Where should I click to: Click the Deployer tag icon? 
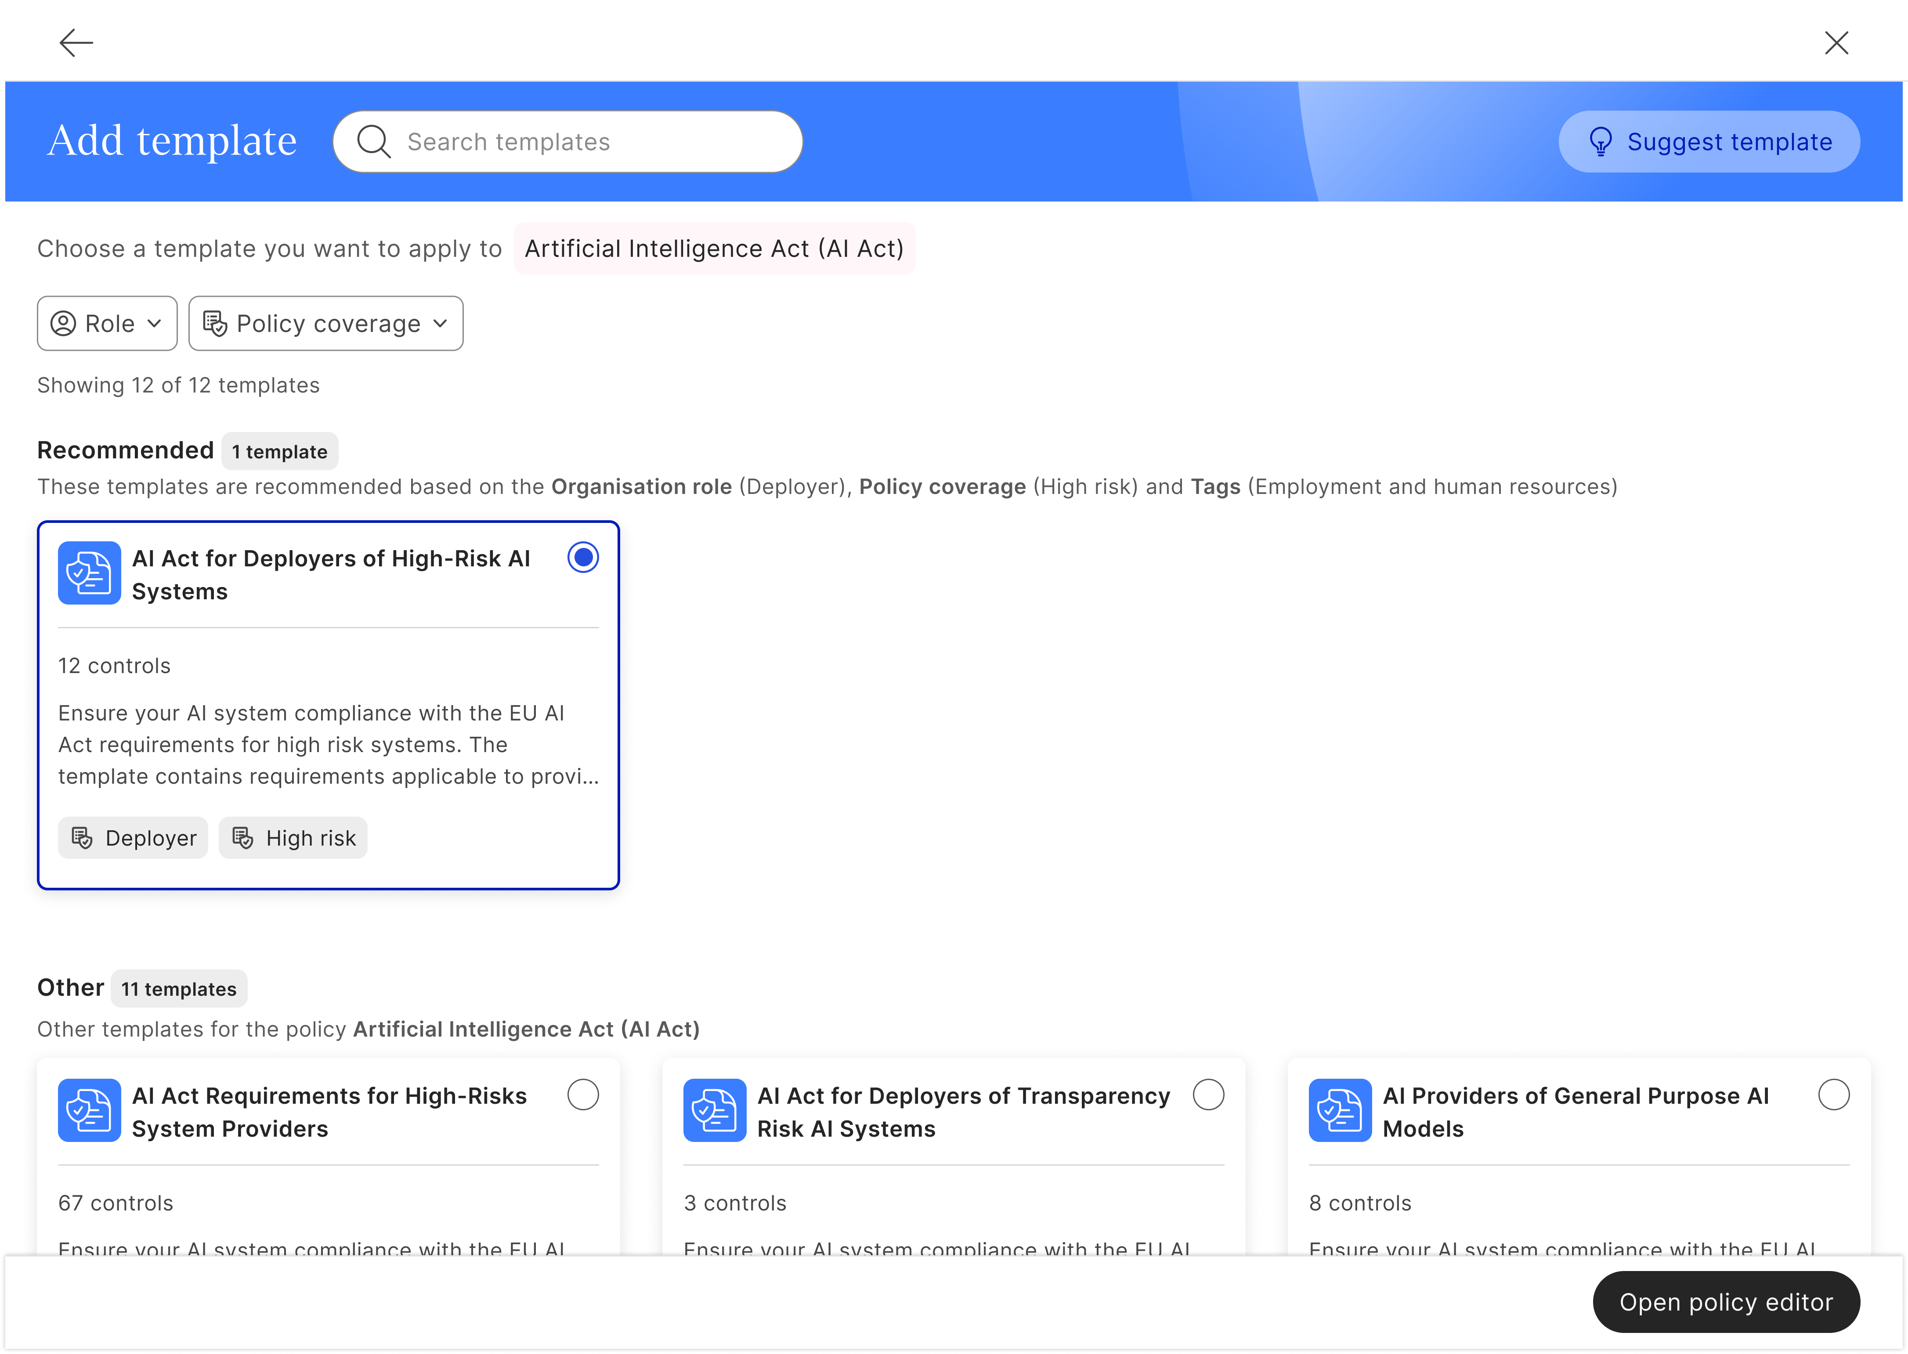point(82,838)
